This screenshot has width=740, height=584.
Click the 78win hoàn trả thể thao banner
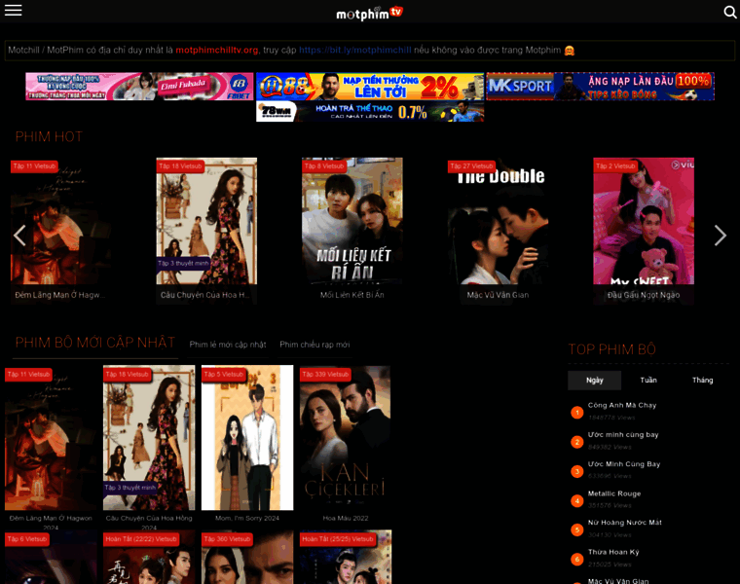[x=370, y=112]
